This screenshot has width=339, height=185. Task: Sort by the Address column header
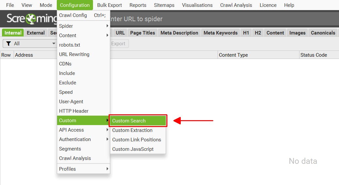click(35, 55)
